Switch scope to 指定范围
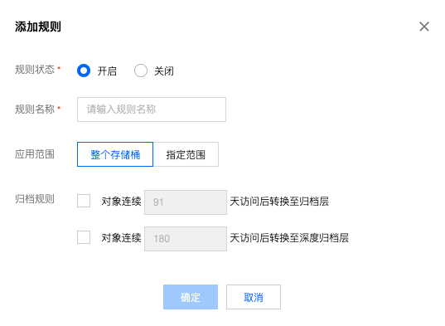Image resolution: width=445 pixels, height=326 pixels. point(186,154)
